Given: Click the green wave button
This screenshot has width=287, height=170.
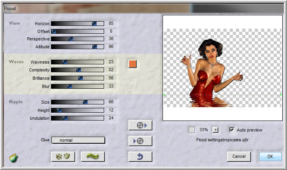Looking at the screenshot, I should point(93,157).
